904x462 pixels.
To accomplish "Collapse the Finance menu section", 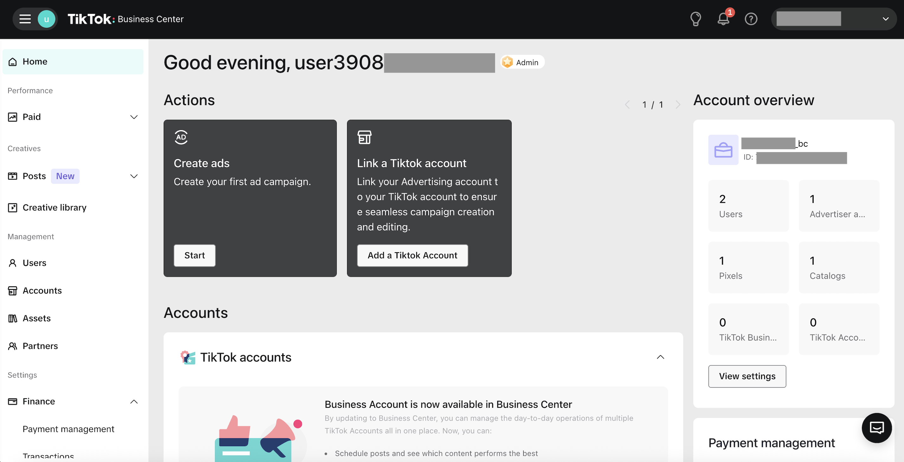I will (134, 401).
